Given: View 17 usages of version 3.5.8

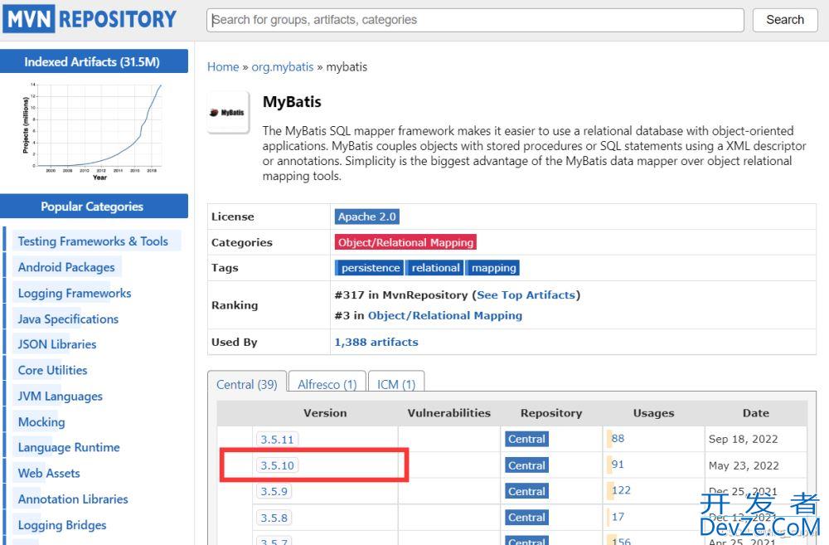Looking at the screenshot, I should click(618, 517).
